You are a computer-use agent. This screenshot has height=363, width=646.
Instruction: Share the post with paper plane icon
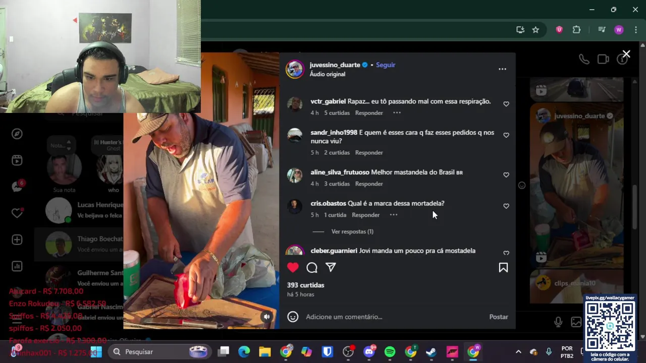point(331,268)
